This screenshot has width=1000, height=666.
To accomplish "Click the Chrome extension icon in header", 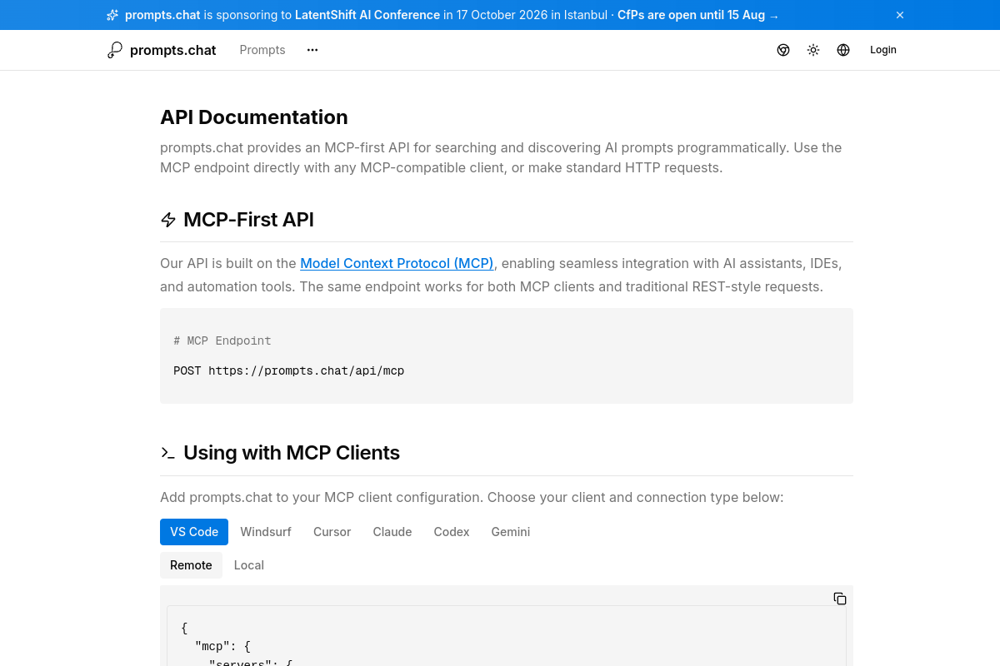I will coord(783,50).
